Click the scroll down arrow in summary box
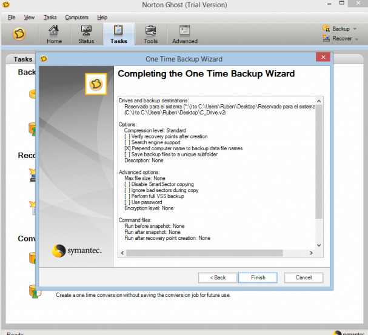Image resolution: width=368 pixels, height=335 pixels. pos(319,245)
